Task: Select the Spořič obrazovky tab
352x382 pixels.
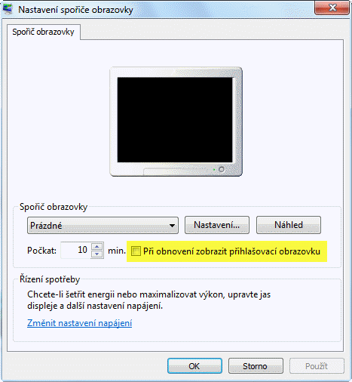Action: (x=43, y=32)
